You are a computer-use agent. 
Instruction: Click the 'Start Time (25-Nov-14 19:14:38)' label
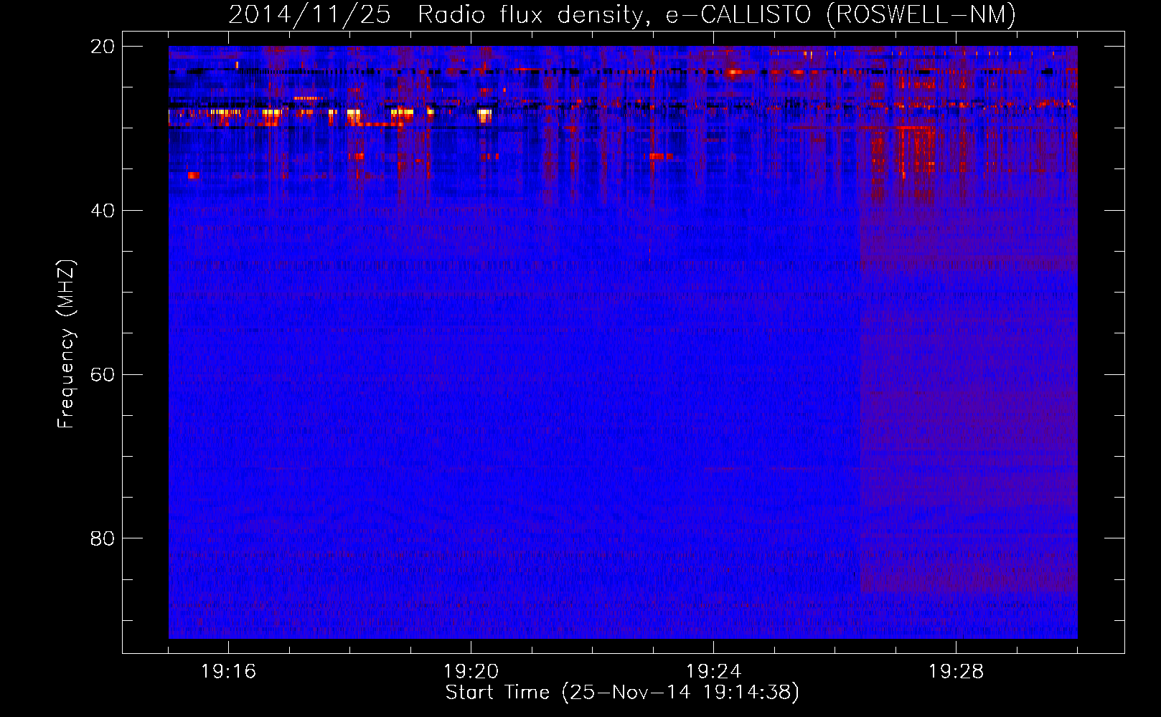[622, 693]
